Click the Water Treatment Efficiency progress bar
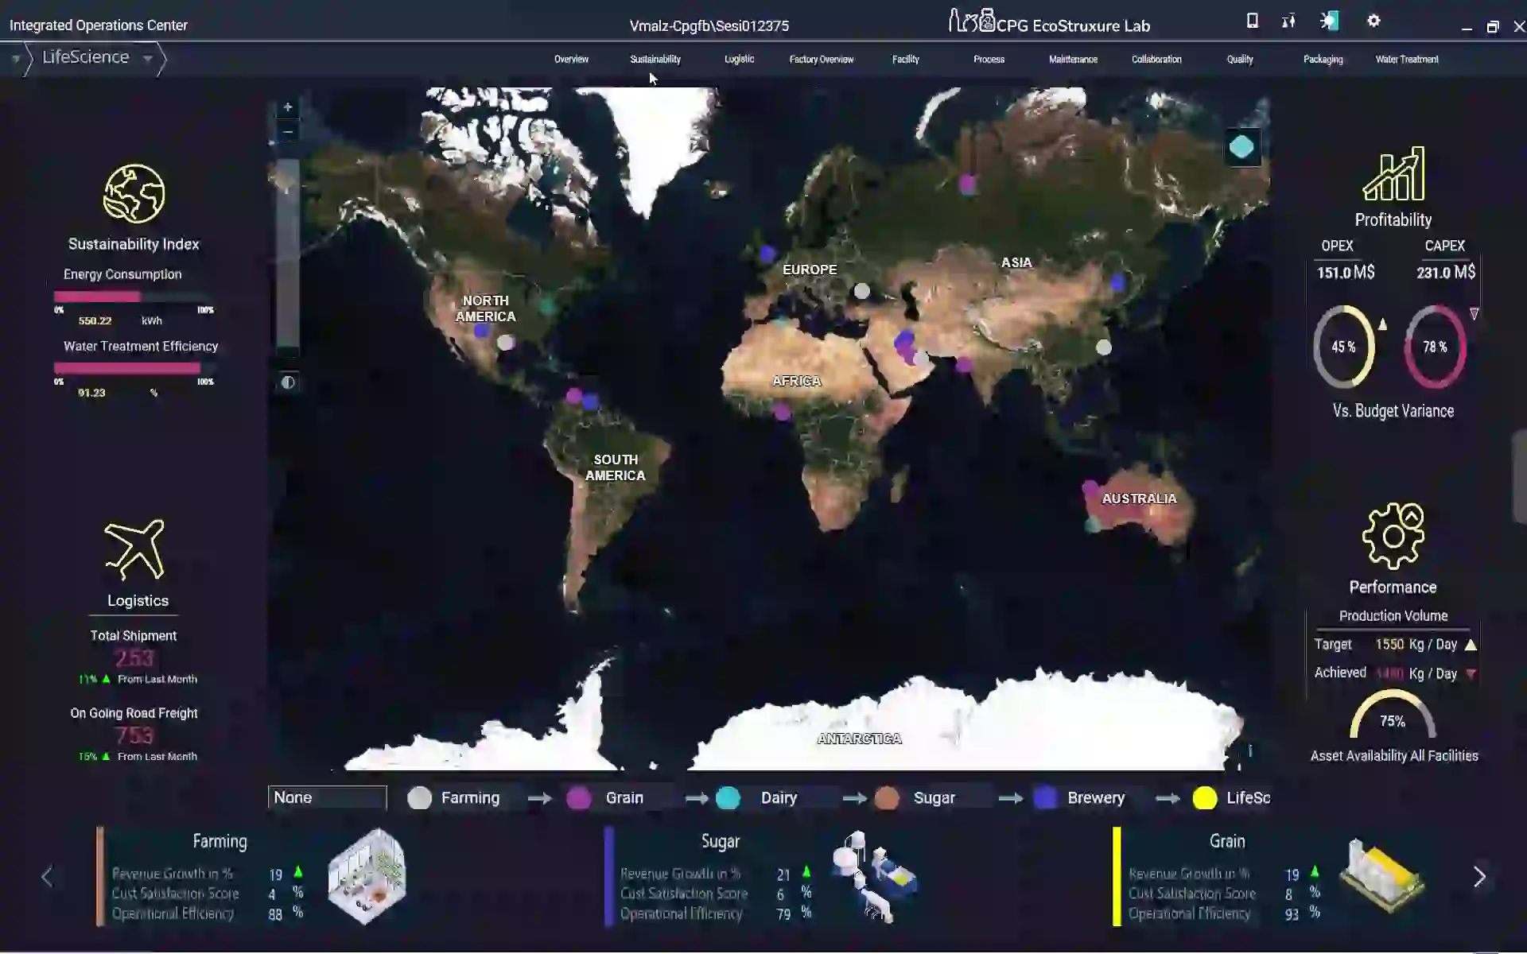Image resolution: width=1527 pixels, height=954 pixels. pos(134,368)
